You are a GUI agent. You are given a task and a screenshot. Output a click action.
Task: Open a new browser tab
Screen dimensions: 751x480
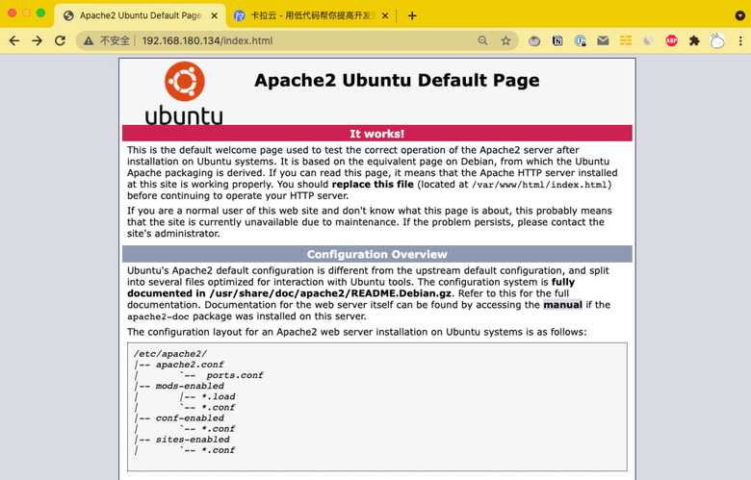(x=412, y=15)
